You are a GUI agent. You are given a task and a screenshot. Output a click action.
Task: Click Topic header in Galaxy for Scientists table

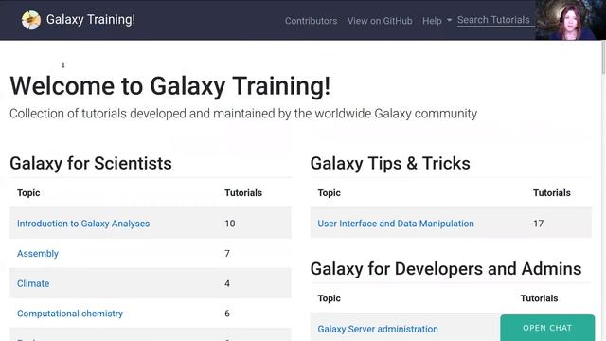(28, 193)
